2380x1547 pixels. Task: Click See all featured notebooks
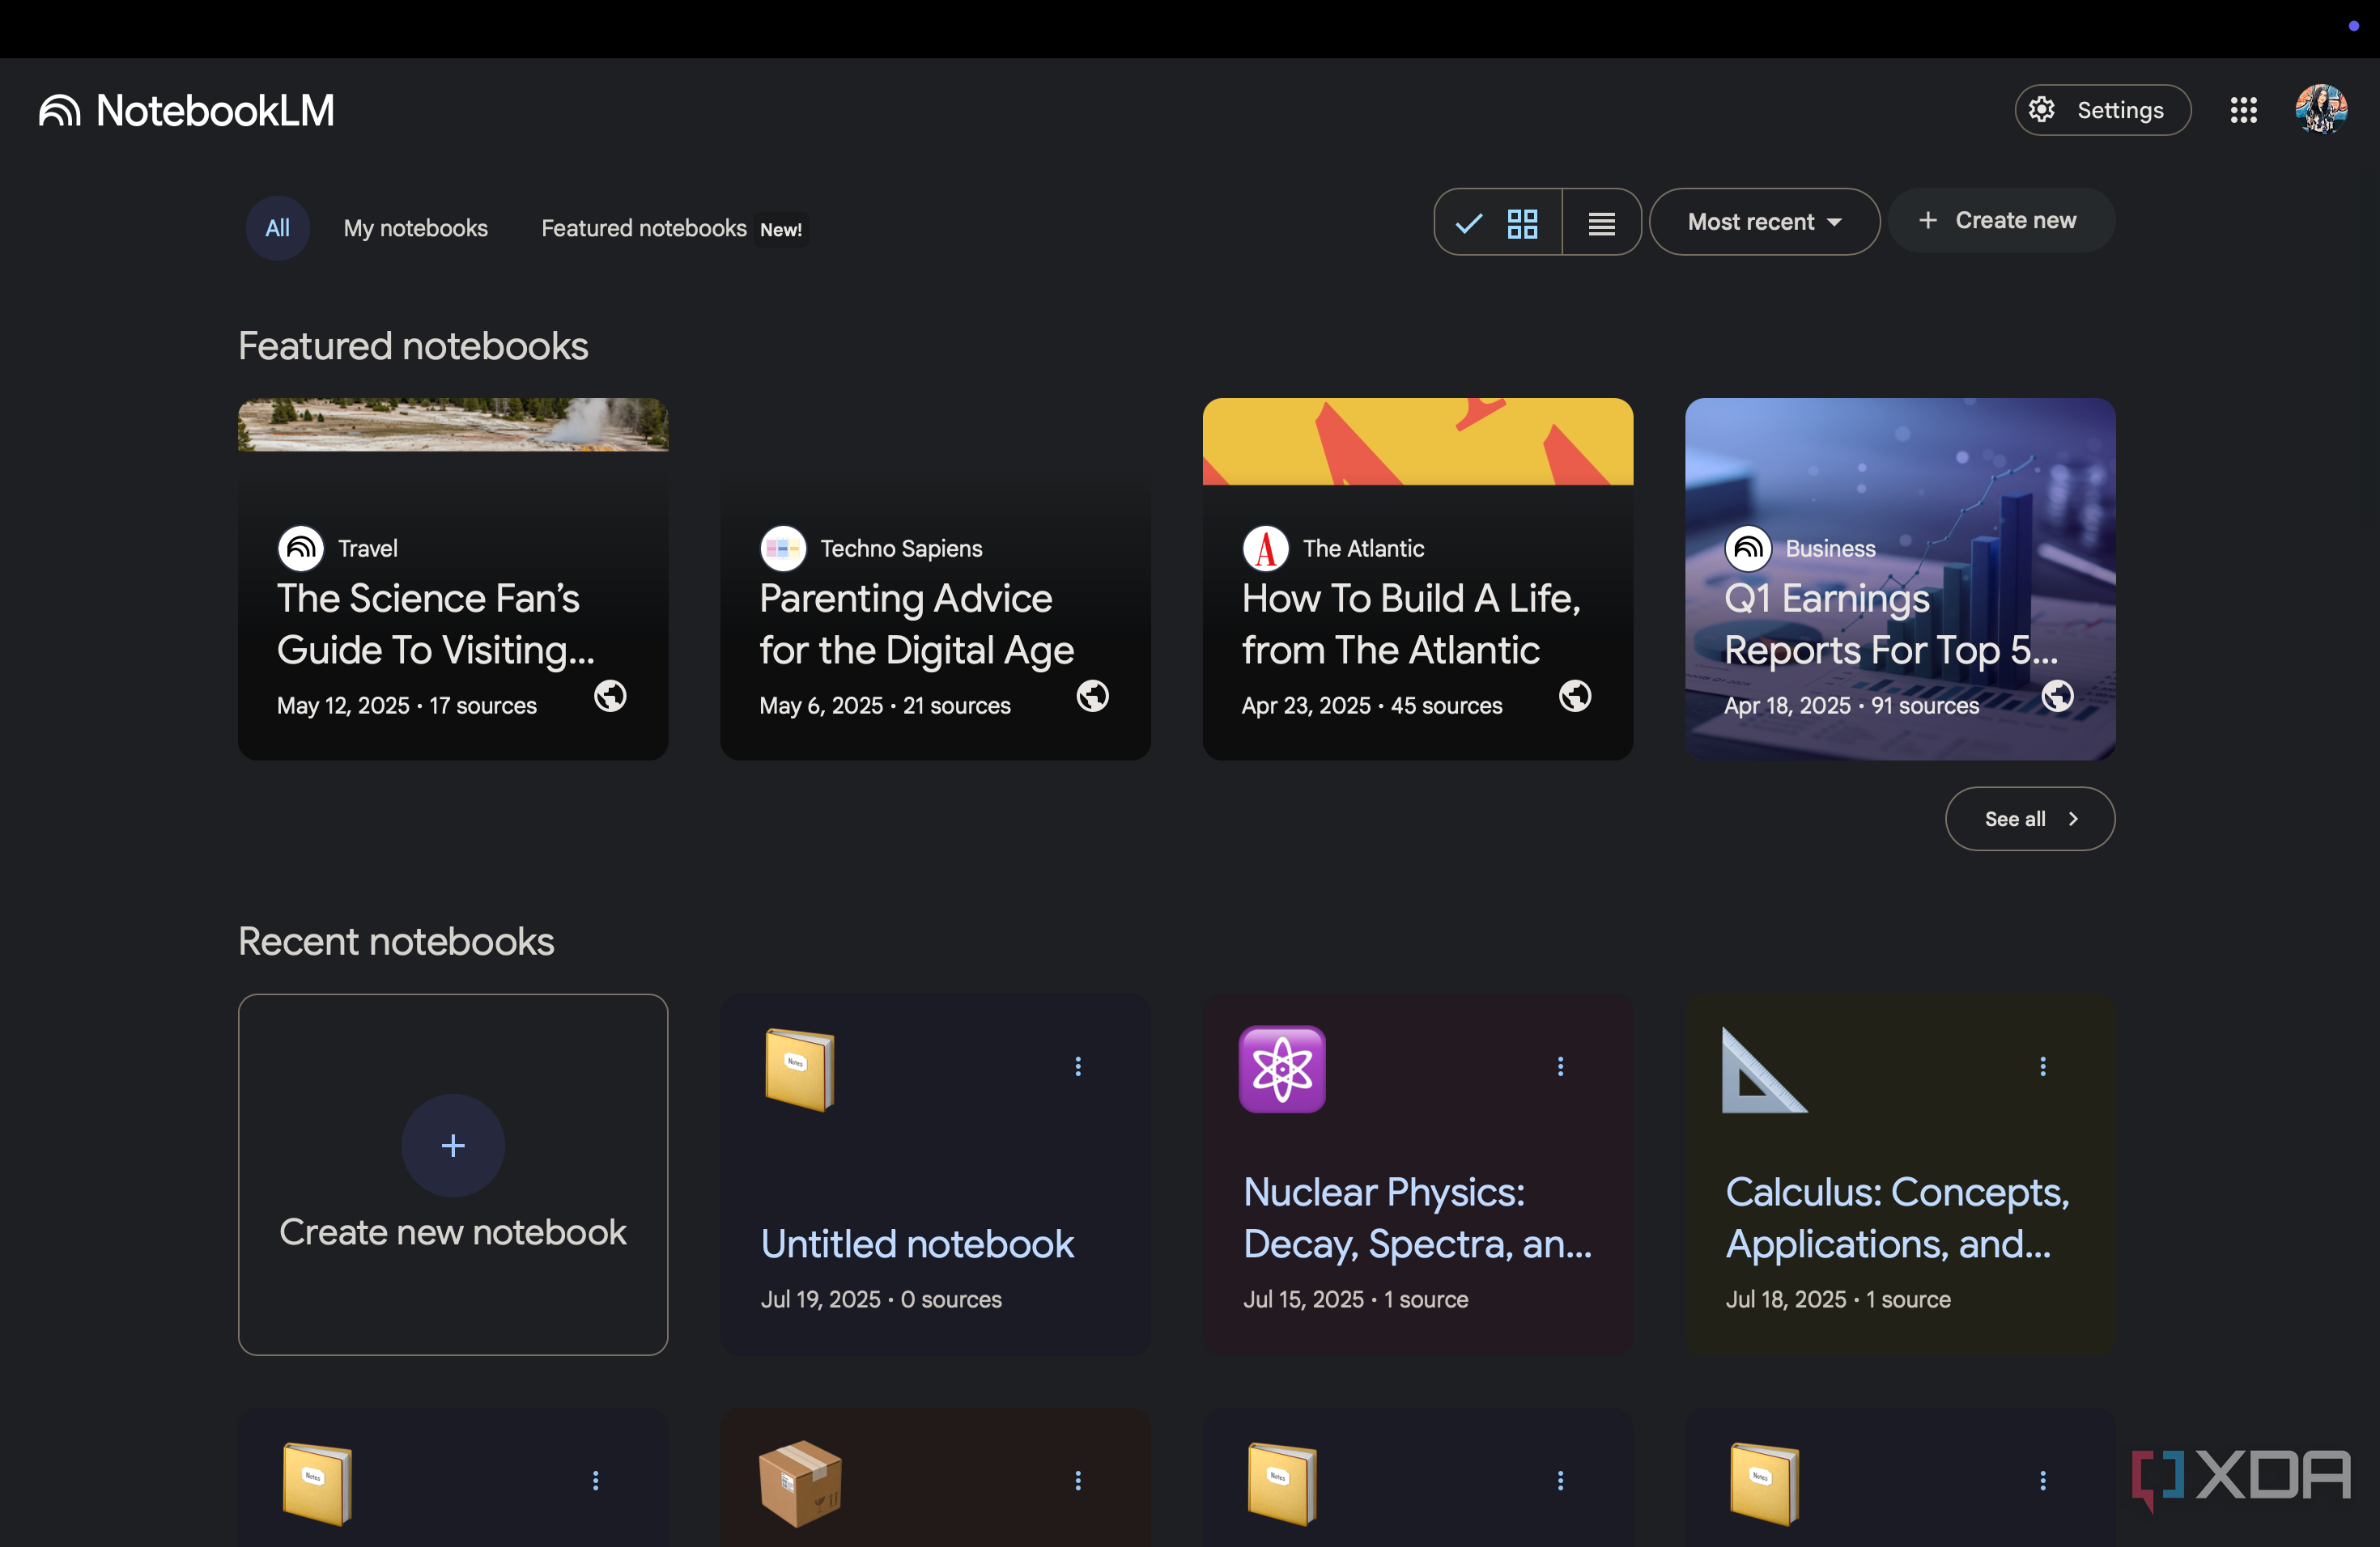coord(2030,819)
